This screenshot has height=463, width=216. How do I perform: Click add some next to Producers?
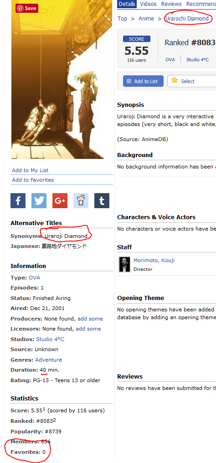click(90, 319)
